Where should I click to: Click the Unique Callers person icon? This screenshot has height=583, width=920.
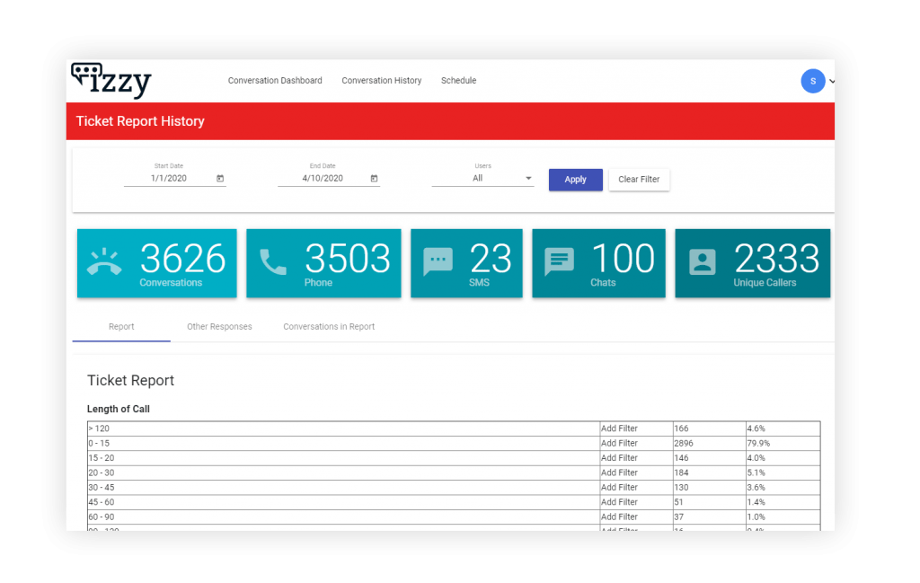(702, 261)
